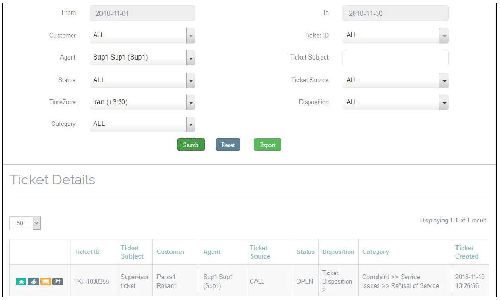The height and width of the screenshot is (300, 500).
Task: Click the To date field
Action: pos(395,13)
